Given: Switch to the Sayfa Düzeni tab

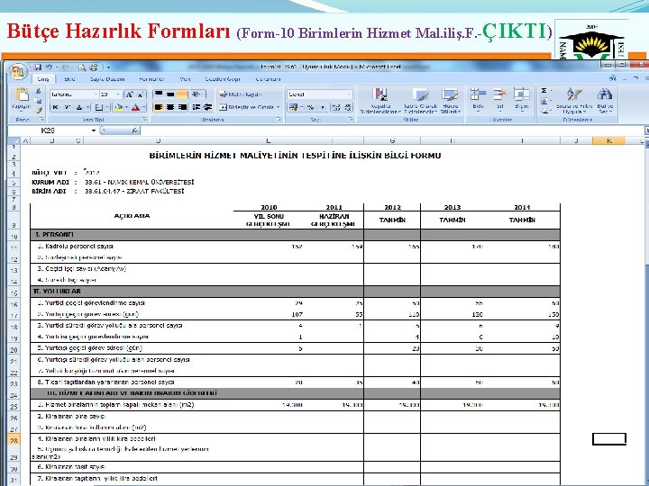Looking at the screenshot, I should click(x=107, y=79).
